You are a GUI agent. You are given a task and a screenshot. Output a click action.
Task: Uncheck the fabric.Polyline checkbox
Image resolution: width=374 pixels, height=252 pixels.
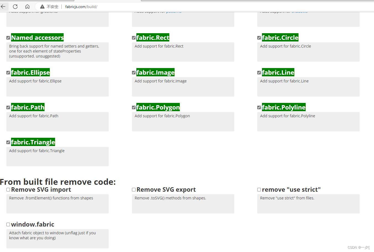coord(259,108)
